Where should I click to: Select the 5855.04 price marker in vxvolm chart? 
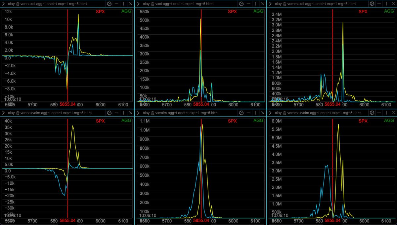(201, 220)
